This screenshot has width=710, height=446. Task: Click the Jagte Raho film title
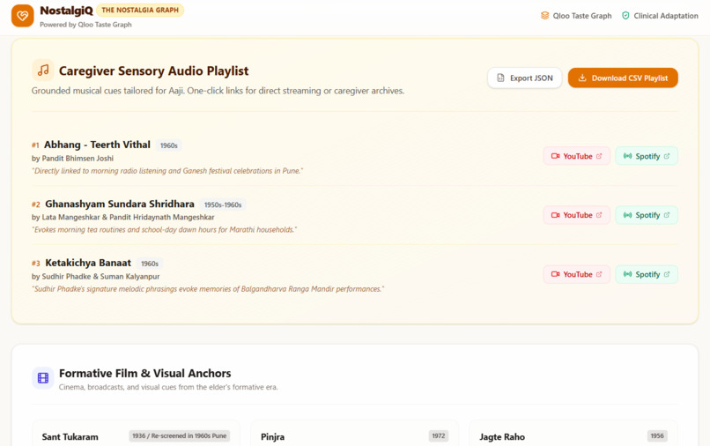[x=502, y=437]
